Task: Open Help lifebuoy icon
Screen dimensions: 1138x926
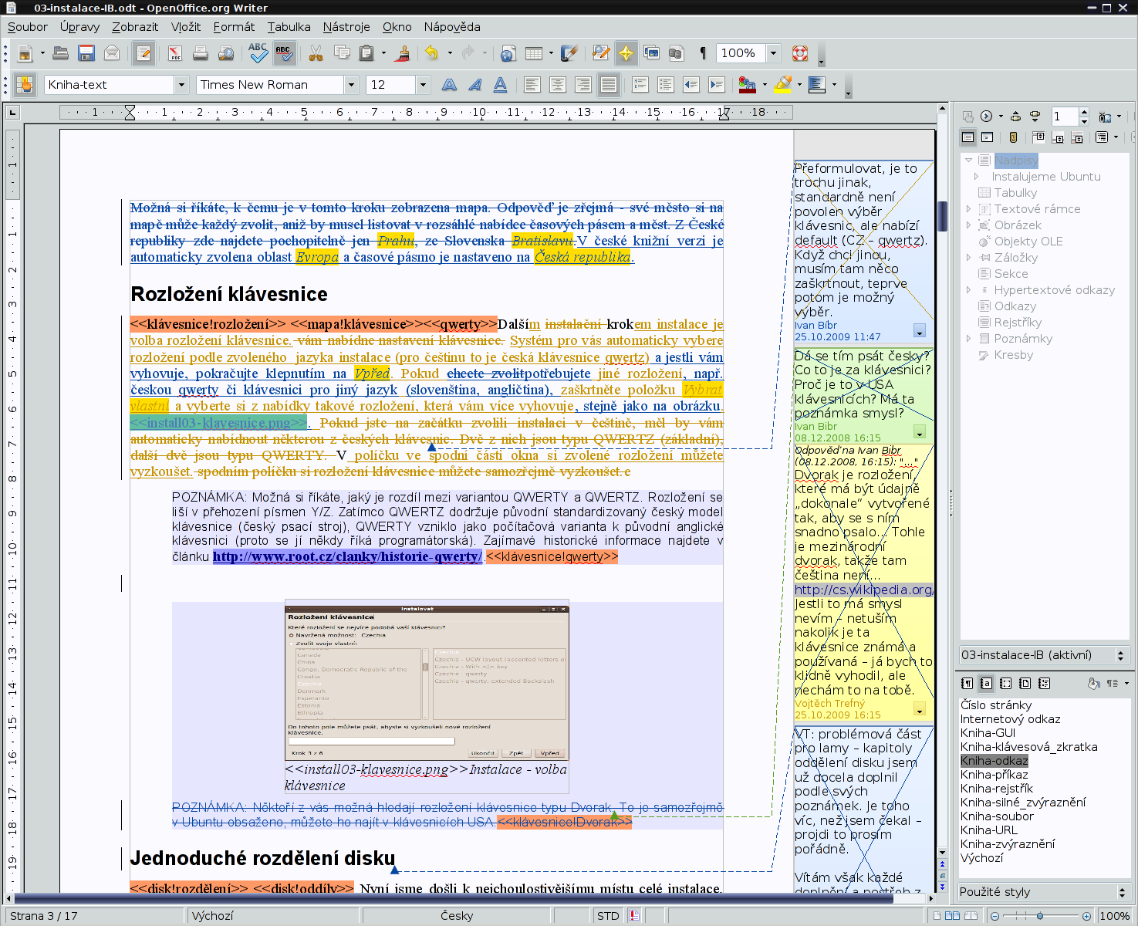Action: click(800, 53)
